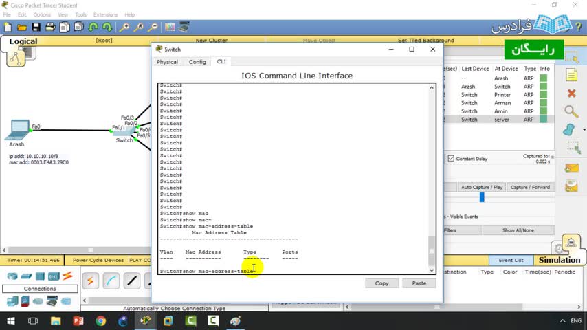Click the Windows Start button
Viewport: 587px width, 330px height.
pyautogui.click(x=11, y=321)
